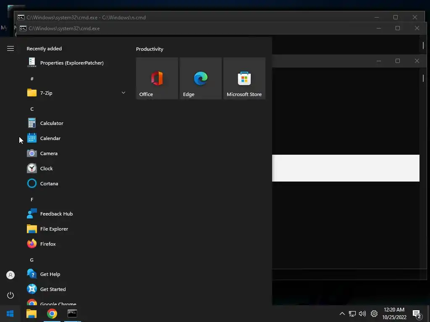
Task: Maximize the cmd.exe n.cmd window
Action: tap(396, 17)
